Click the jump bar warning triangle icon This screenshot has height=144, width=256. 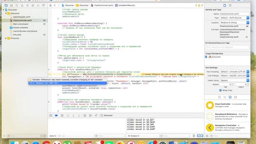click(x=199, y=5)
